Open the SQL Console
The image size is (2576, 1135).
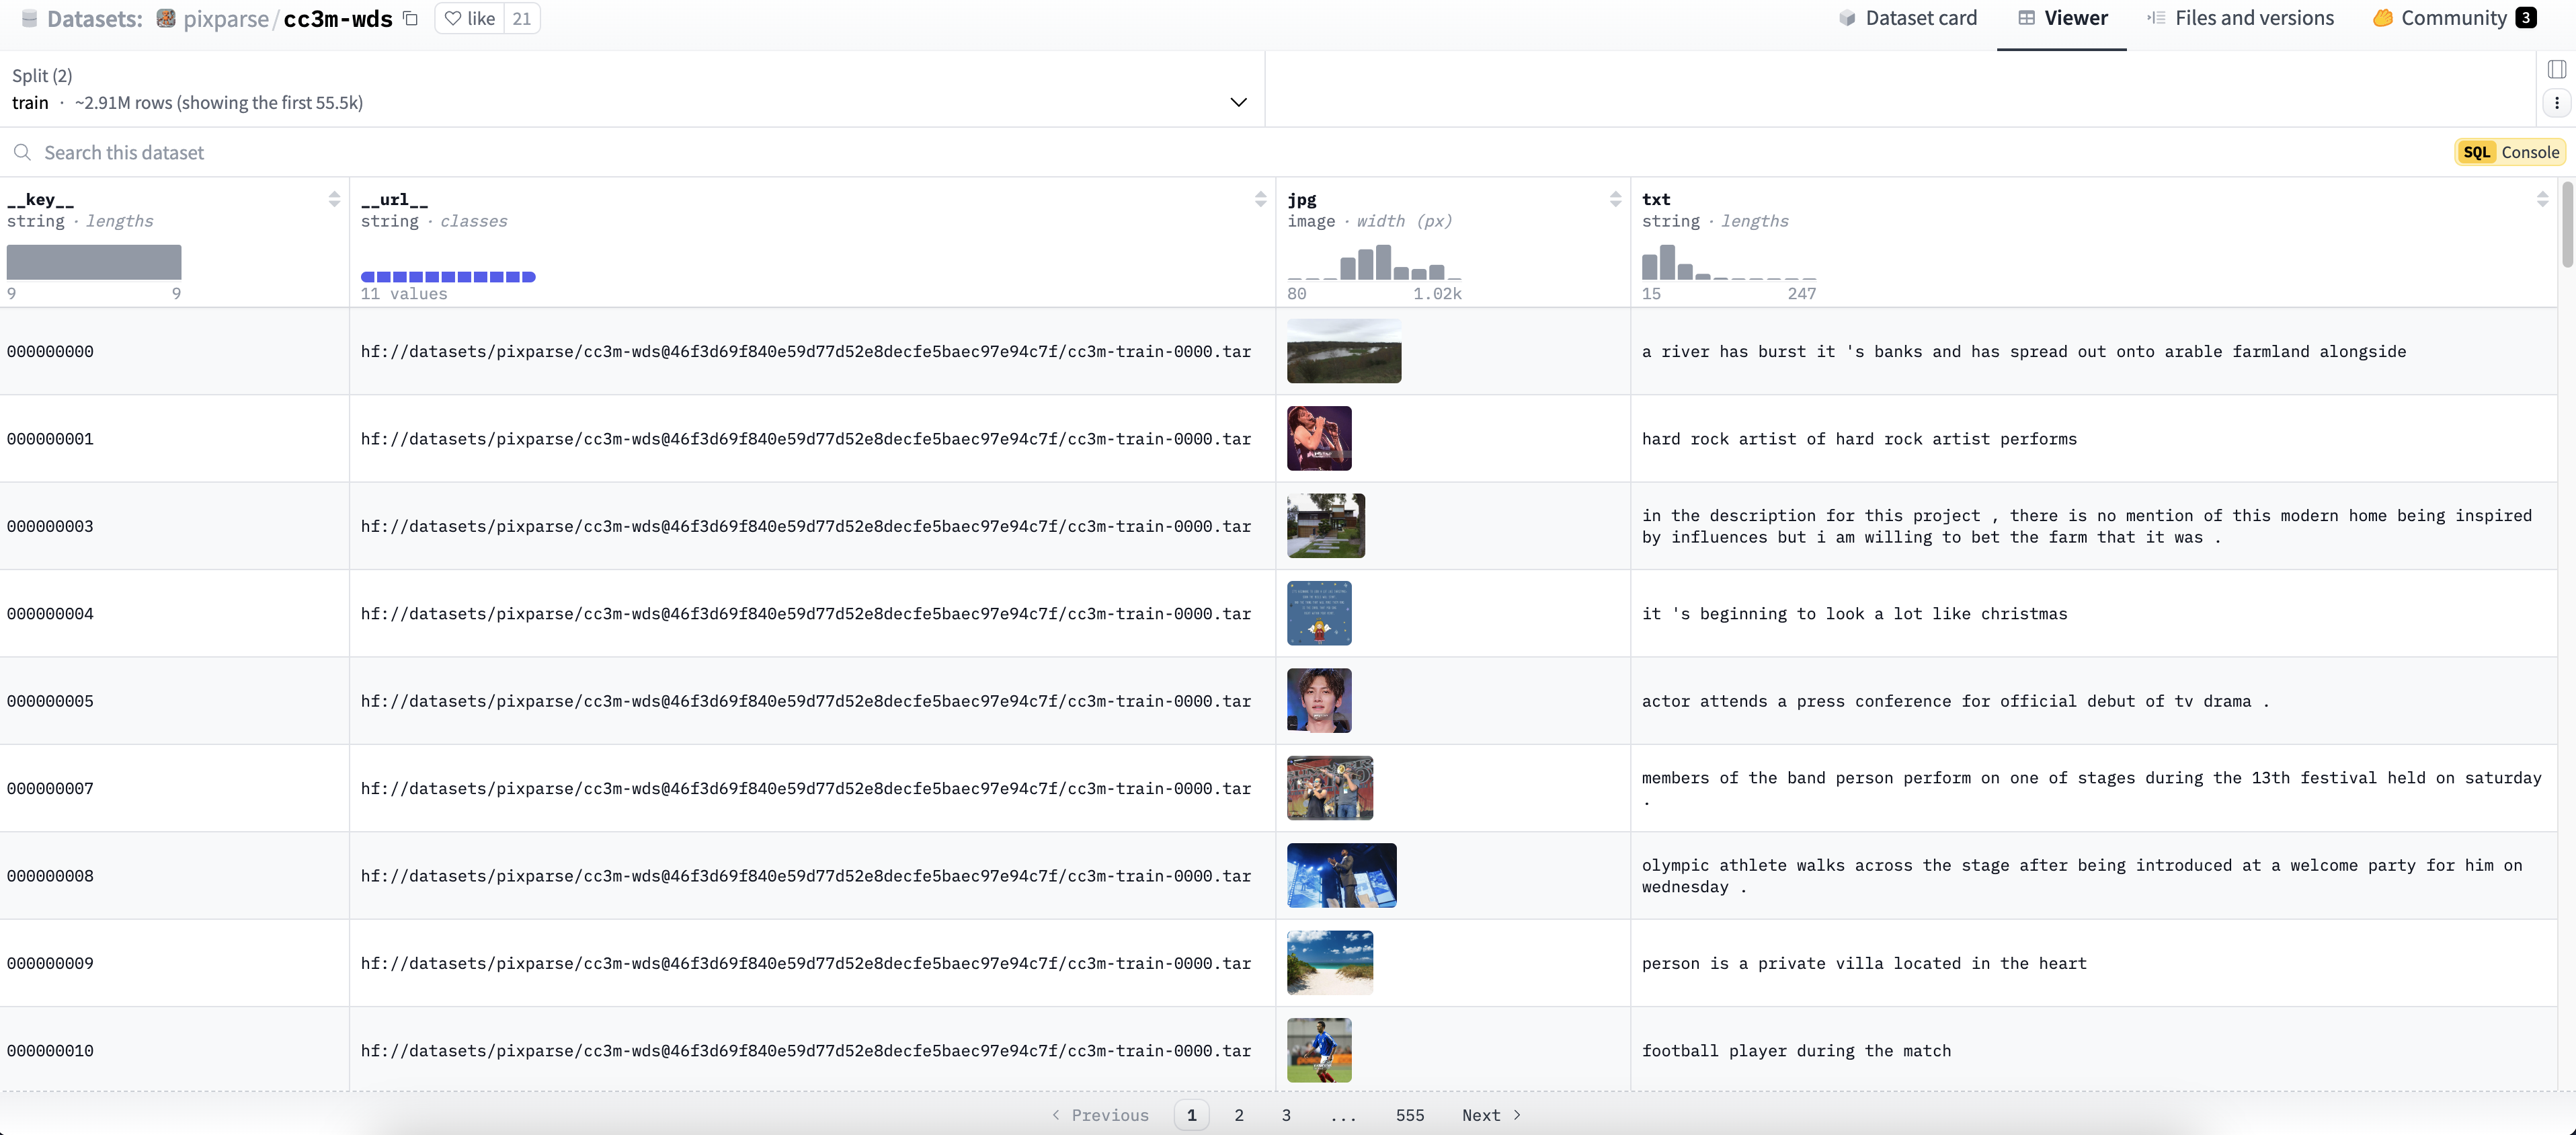2510,152
